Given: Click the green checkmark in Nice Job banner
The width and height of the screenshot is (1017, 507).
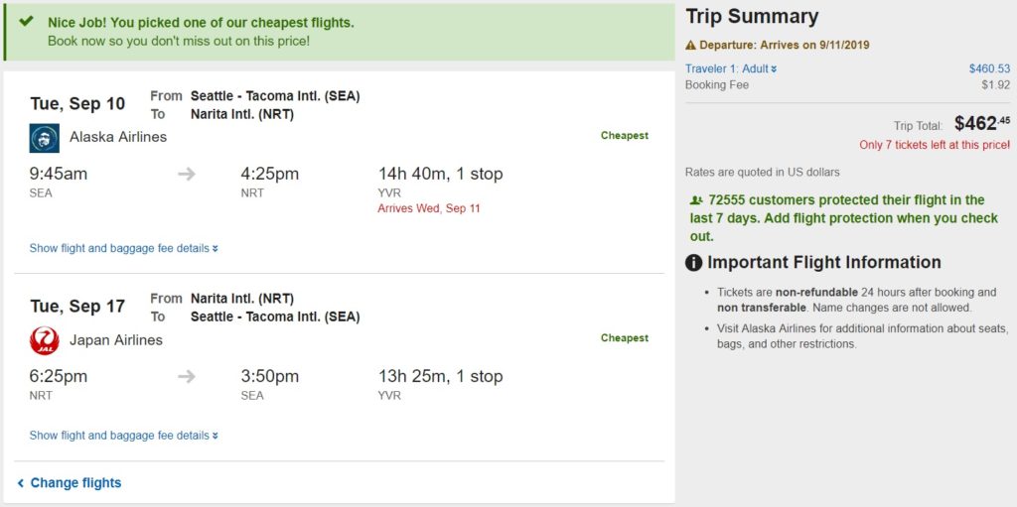Looking at the screenshot, I should click(27, 21).
